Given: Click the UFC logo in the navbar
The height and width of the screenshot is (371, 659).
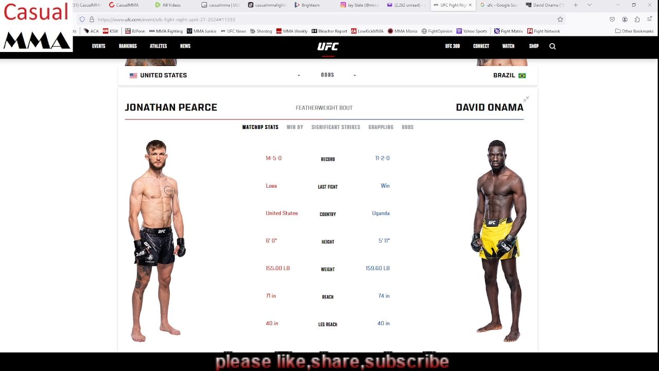Looking at the screenshot, I should click(328, 46).
